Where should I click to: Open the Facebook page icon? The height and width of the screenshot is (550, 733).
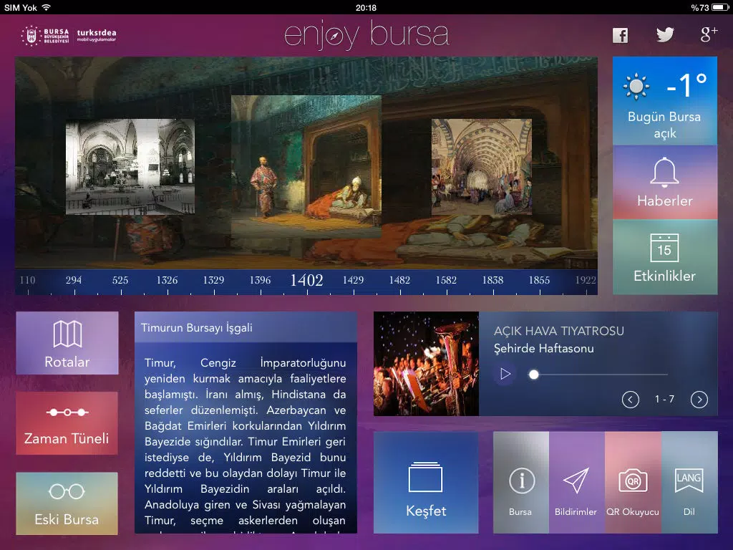[x=621, y=35]
